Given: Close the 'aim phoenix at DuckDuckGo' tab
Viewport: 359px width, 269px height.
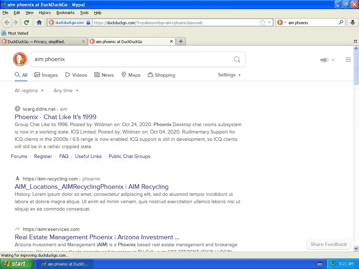Looking at the screenshot, I should [x=171, y=41].
